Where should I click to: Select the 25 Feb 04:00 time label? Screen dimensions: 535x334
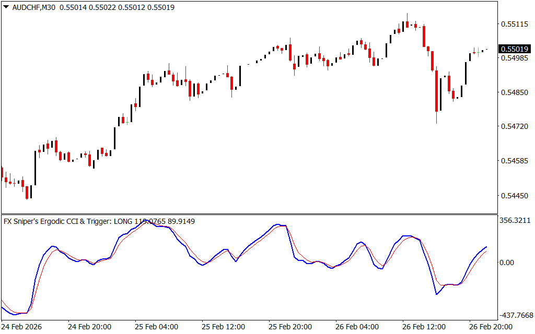click(156, 327)
